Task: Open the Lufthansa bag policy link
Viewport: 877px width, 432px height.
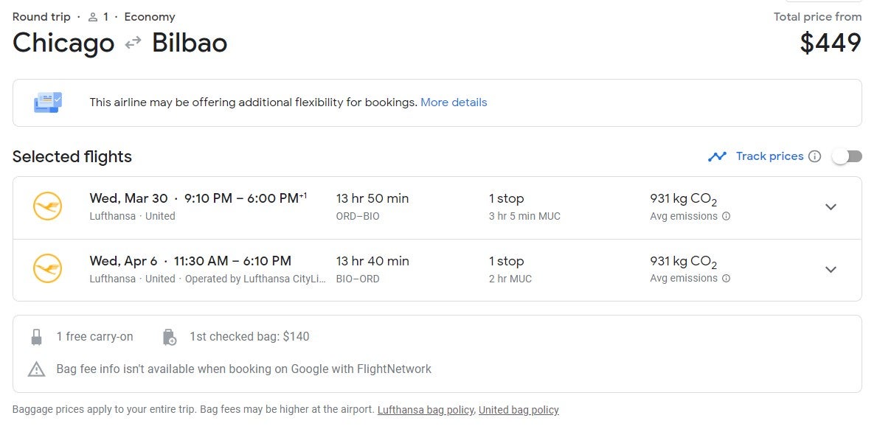Action: click(426, 410)
